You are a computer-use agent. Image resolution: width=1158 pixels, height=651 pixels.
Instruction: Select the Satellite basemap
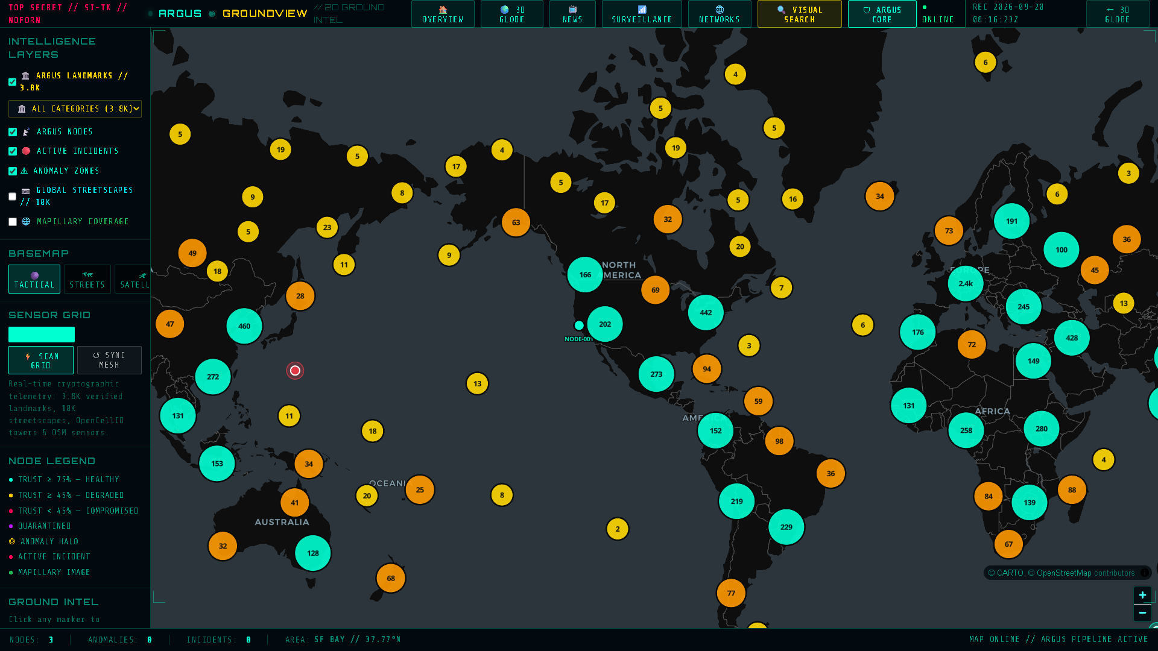(133, 279)
